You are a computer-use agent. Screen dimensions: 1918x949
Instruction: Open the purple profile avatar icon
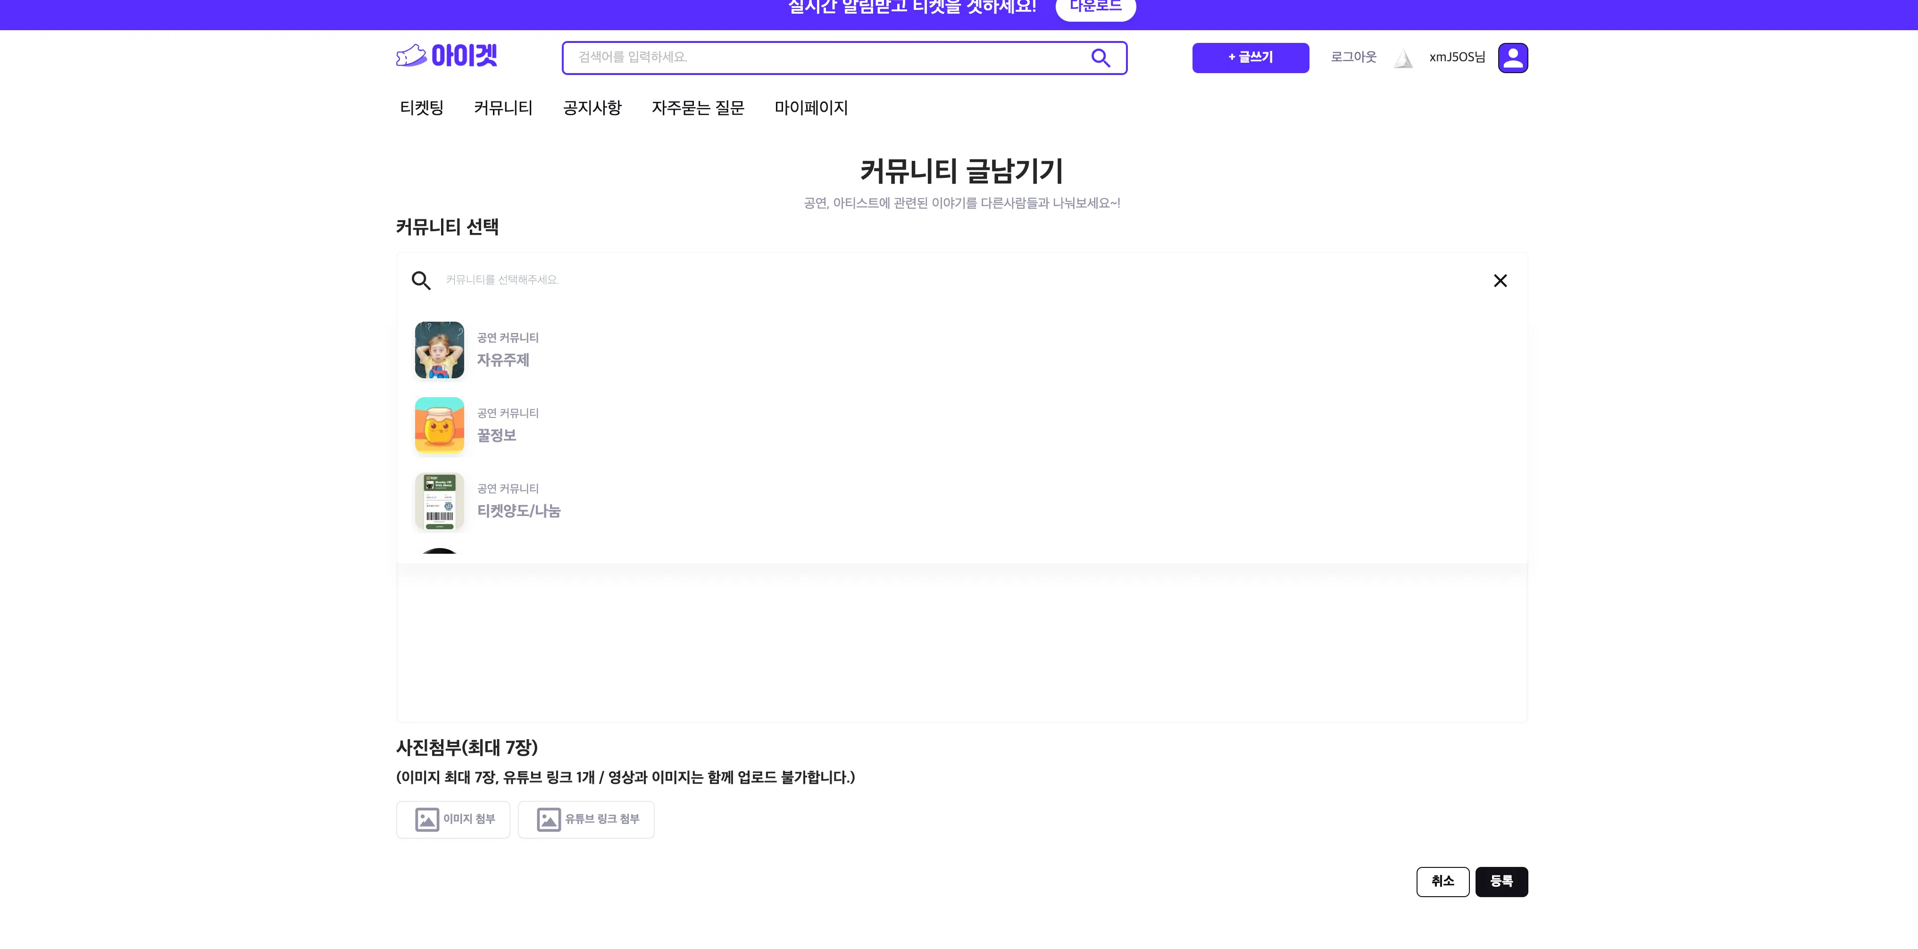[1512, 58]
